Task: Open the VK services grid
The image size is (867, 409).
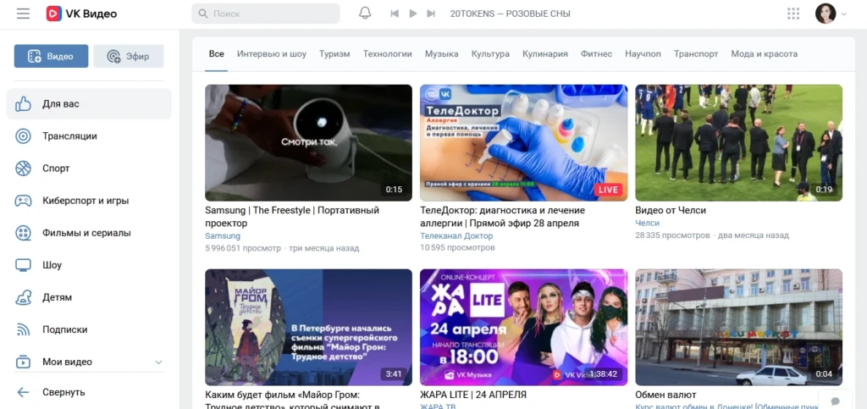Action: (793, 14)
